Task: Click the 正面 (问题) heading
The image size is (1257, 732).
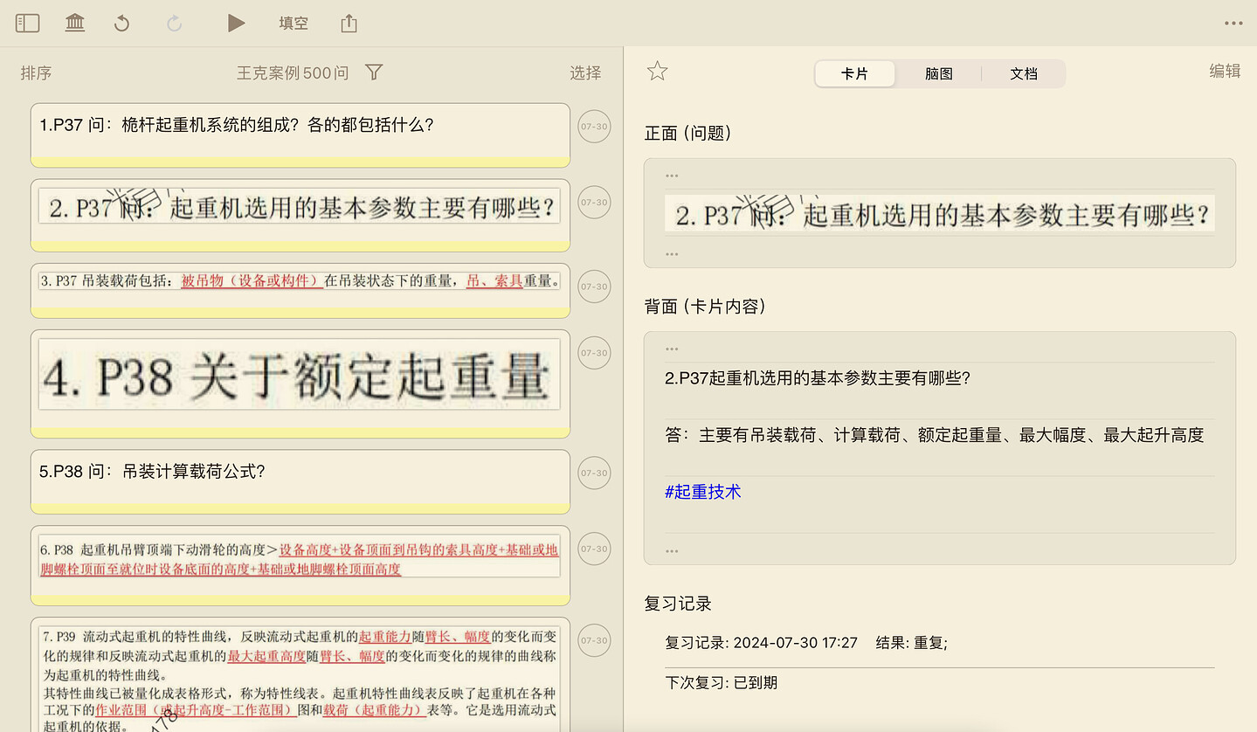Action: pyautogui.click(x=687, y=134)
